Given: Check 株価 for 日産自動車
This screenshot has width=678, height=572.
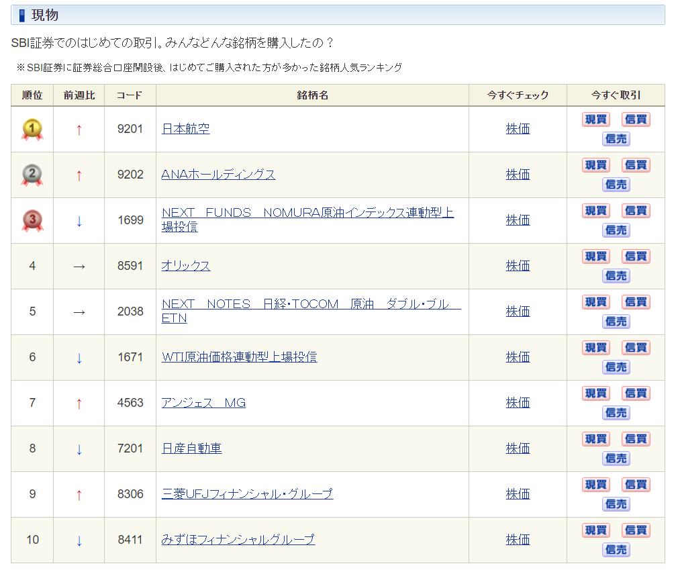Looking at the screenshot, I should [518, 448].
